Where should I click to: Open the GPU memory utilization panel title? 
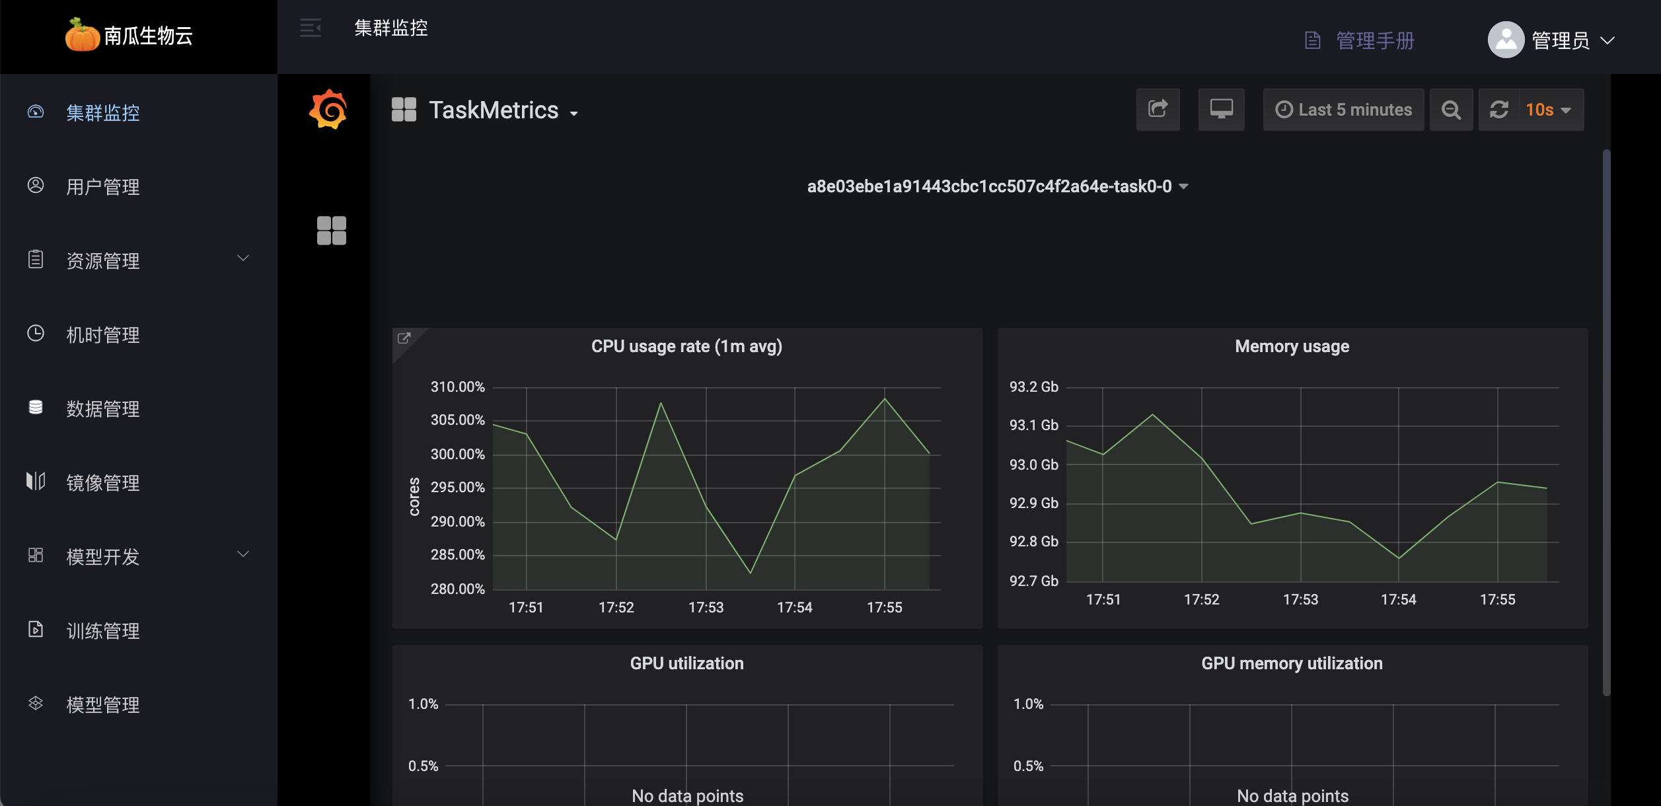pyautogui.click(x=1292, y=663)
